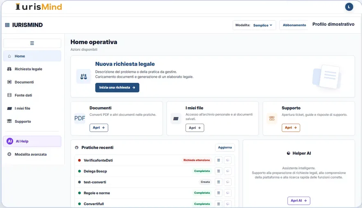Collapse the sidebar with the hamburger button
362x208 pixels.
(32, 43)
